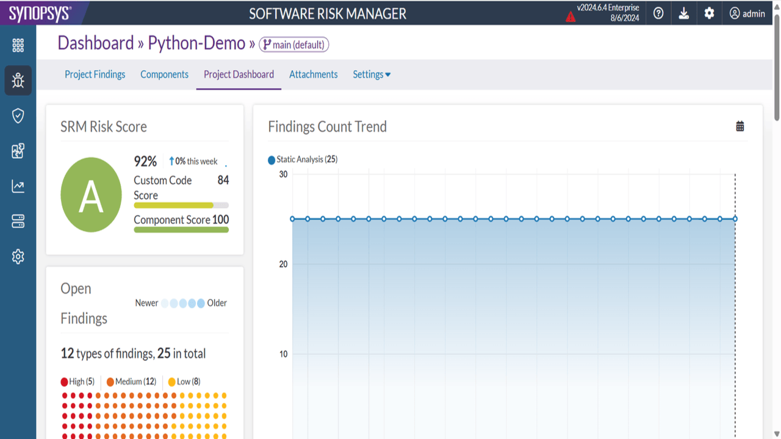This screenshot has width=781, height=439.
Task: Click the Dashboard breadcrumb link
Action: pos(95,43)
